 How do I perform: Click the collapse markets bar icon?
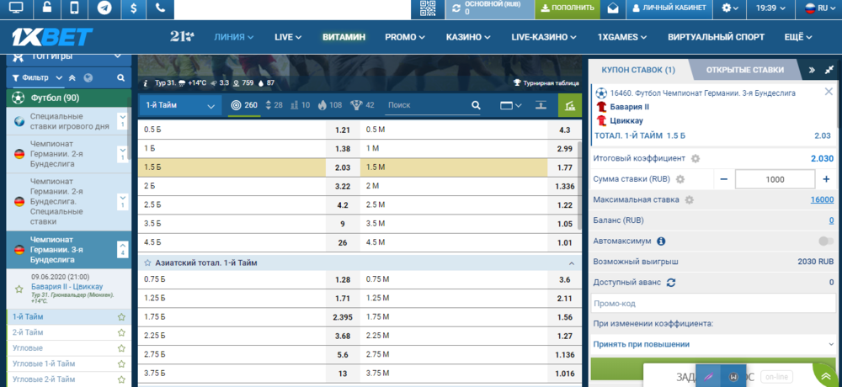541,105
